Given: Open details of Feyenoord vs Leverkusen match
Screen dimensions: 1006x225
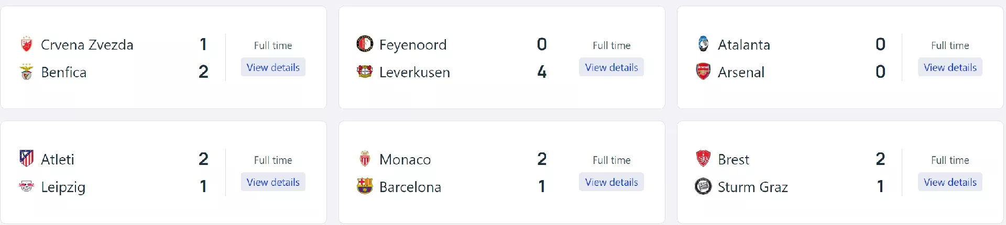Looking at the screenshot, I should click(x=611, y=67).
